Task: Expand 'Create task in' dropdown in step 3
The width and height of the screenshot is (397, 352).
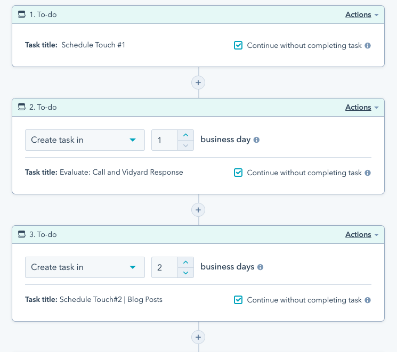Action: click(85, 267)
